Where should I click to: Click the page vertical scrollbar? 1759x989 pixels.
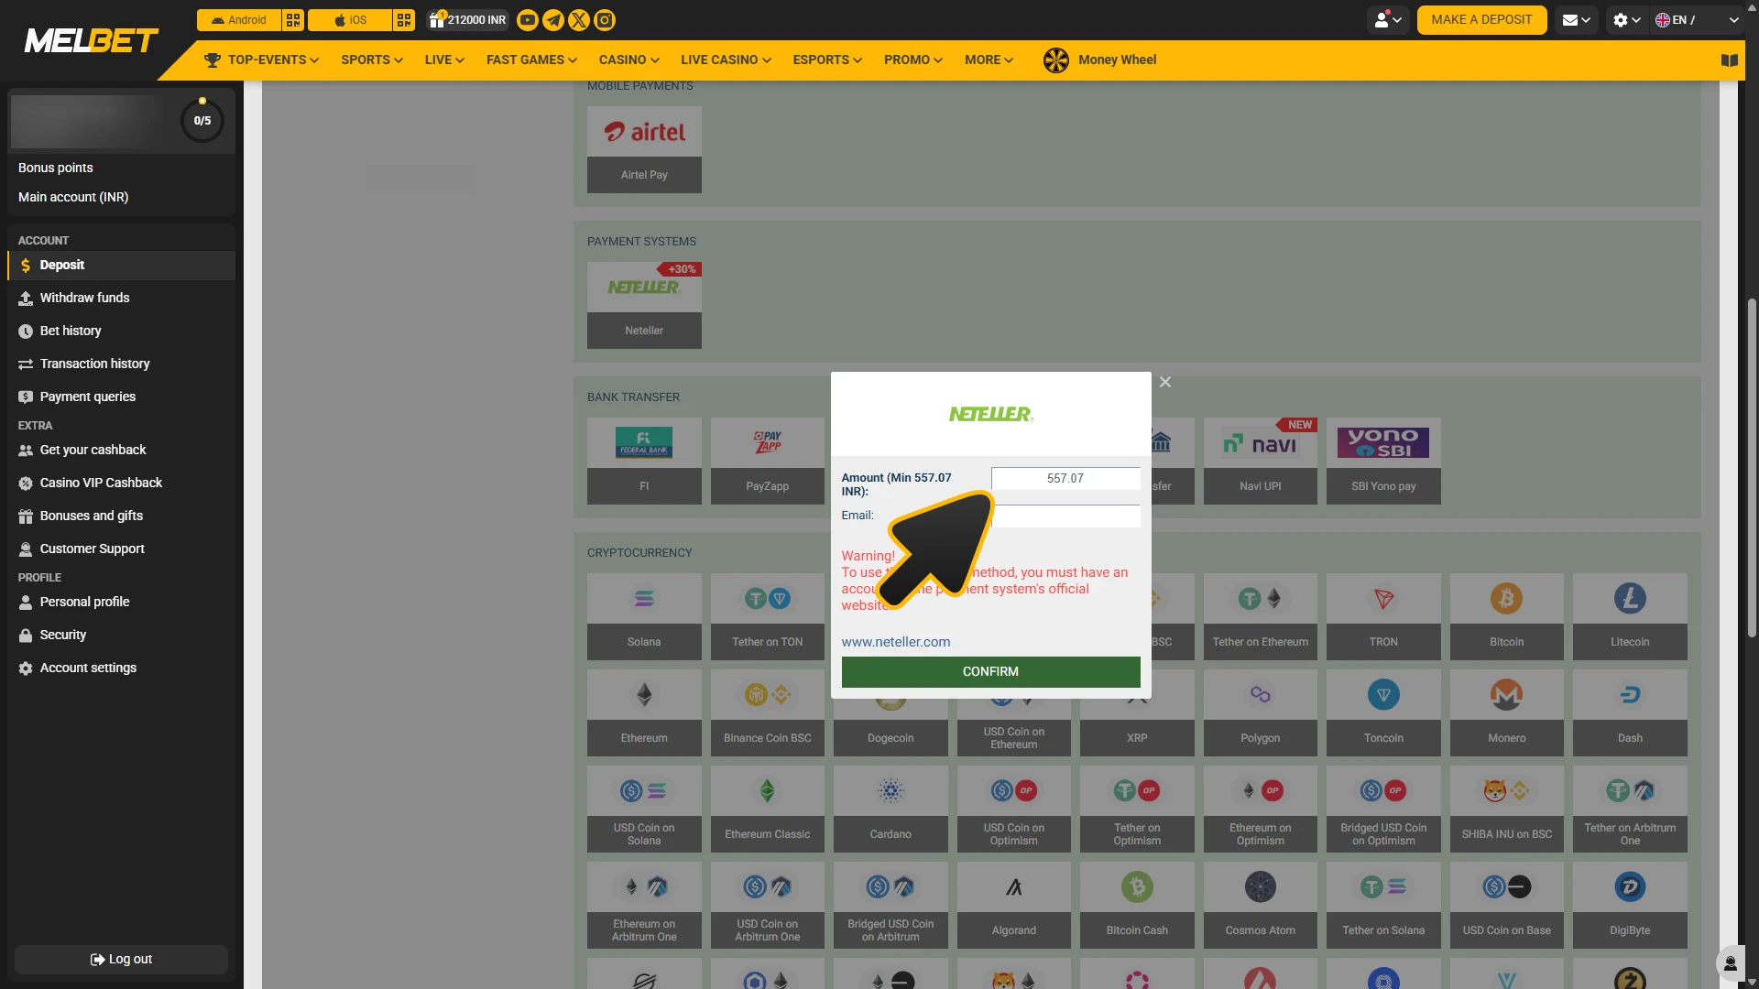tap(1752, 467)
